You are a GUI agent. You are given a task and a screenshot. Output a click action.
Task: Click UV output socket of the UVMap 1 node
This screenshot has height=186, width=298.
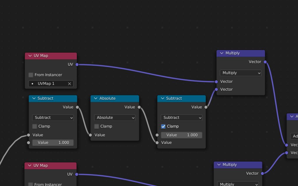77,65
